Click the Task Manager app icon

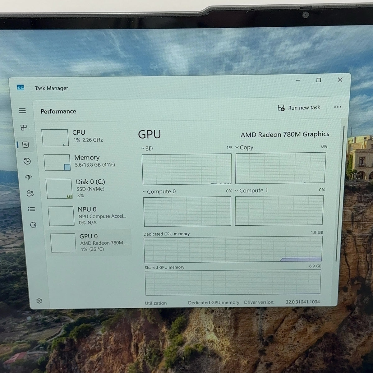[21, 88]
